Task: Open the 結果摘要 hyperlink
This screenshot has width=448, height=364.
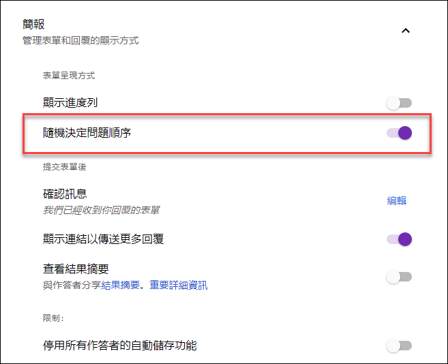Action: pos(120,285)
